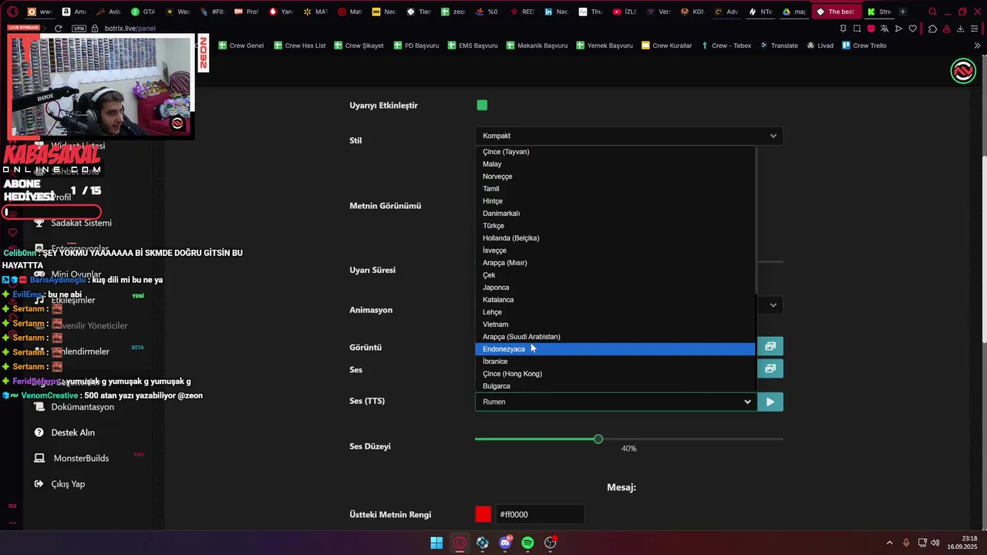Choose Japonca from the language list
Screen dimensions: 987x555
(615, 288)
